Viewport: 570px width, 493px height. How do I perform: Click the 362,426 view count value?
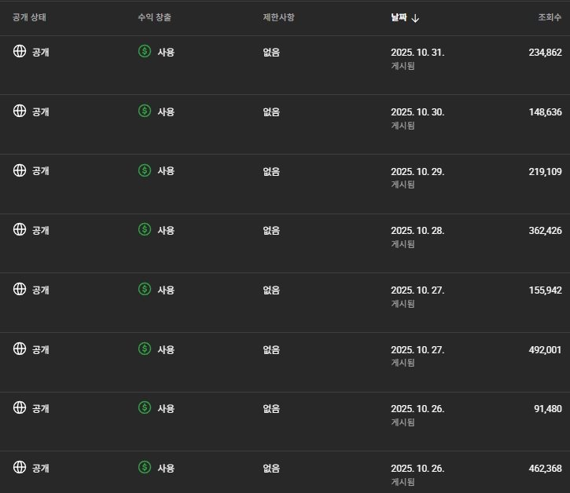545,231
